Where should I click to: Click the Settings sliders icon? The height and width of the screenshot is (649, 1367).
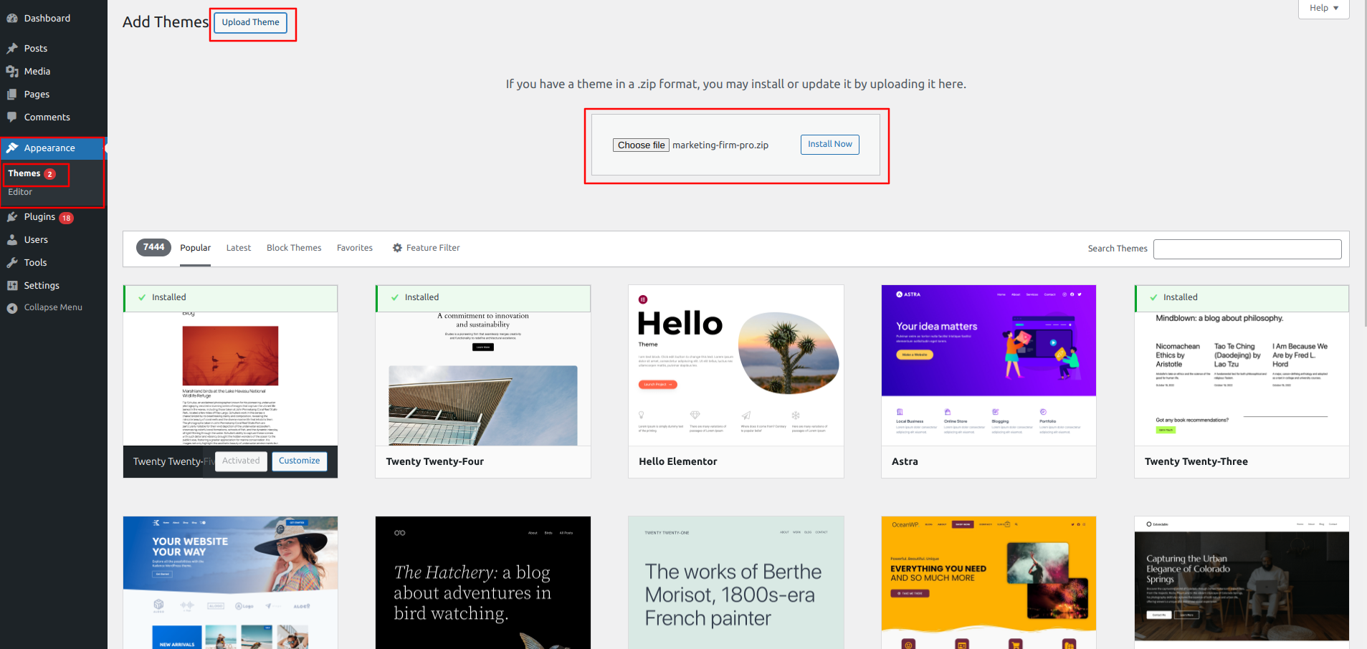coord(12,286)
